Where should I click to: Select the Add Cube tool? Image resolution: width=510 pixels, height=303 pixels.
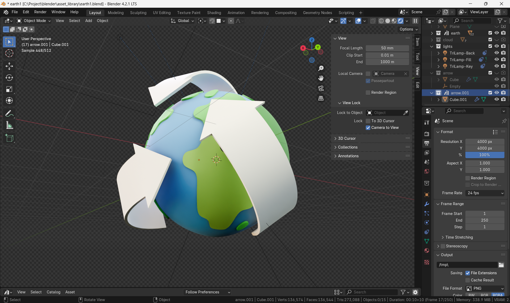click(x=9, y=138)
